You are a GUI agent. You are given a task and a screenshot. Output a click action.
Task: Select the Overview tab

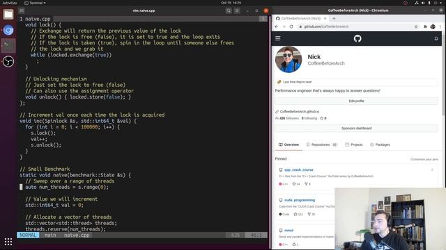[x=289, y=144]
